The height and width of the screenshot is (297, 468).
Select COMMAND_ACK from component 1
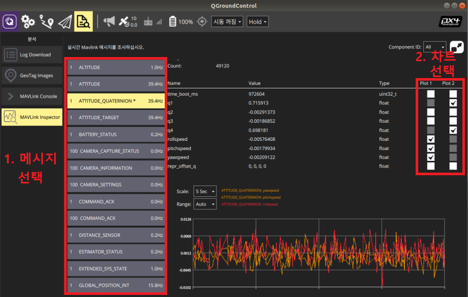click(116, 202)
